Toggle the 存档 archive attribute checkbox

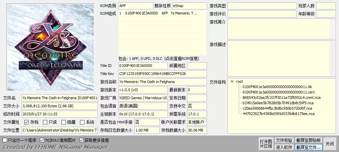[x=27, y=122]
